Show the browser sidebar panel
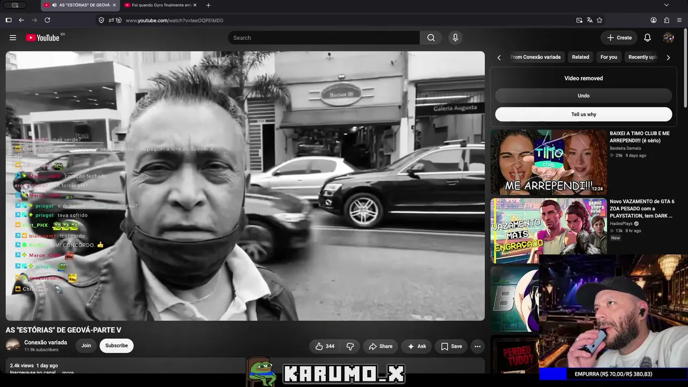 pyautogui.click(x=9, y=20)
